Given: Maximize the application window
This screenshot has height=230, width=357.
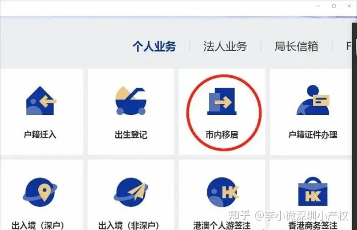Looking at the screenshot, I should tap(334, 6).
